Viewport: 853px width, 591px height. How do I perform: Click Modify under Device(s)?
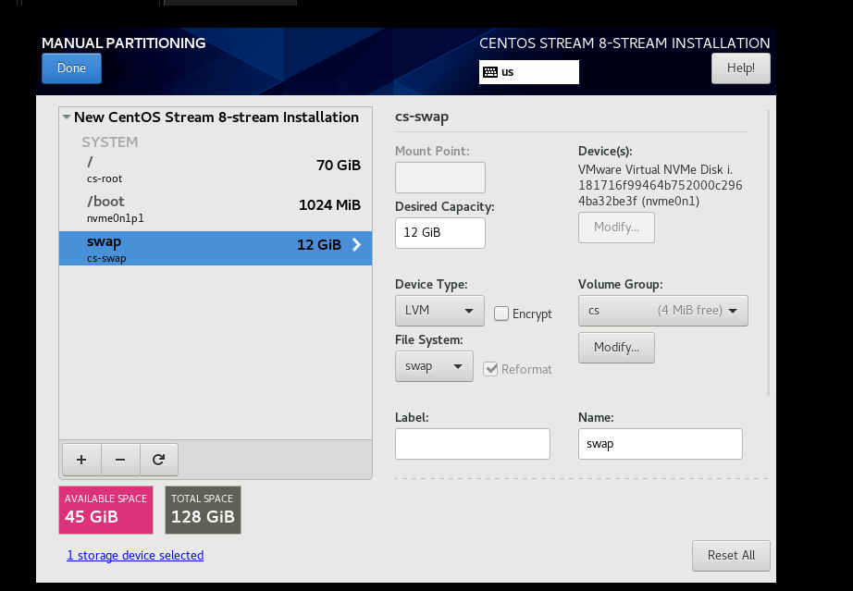[x=616, y=228]
